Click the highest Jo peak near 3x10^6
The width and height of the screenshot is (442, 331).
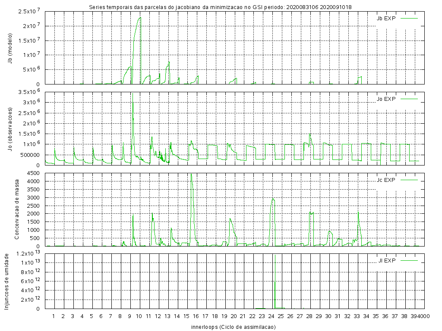(133, 103)
